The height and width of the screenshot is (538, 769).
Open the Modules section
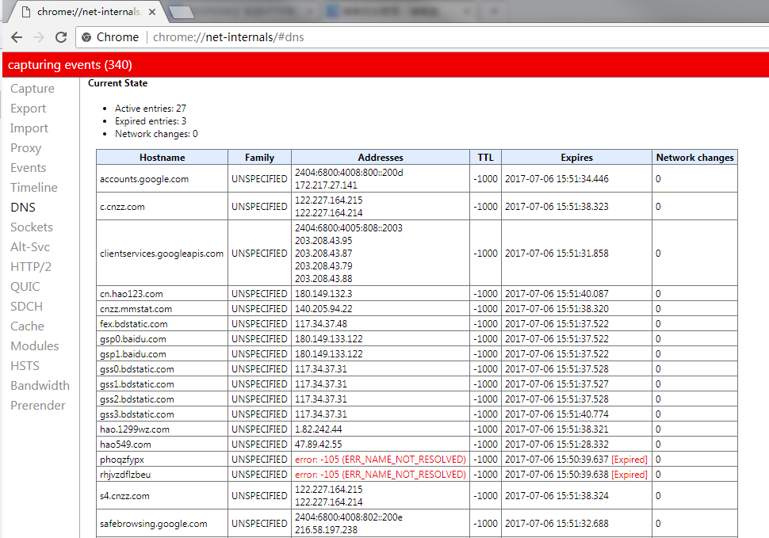tap(34, 346)
